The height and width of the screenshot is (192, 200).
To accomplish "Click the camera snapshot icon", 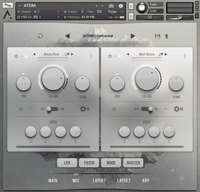I will [x=111, y=6].
